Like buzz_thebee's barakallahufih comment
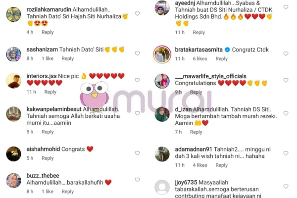The height and width of the screenshot is (198, 297). click(137, 180)
